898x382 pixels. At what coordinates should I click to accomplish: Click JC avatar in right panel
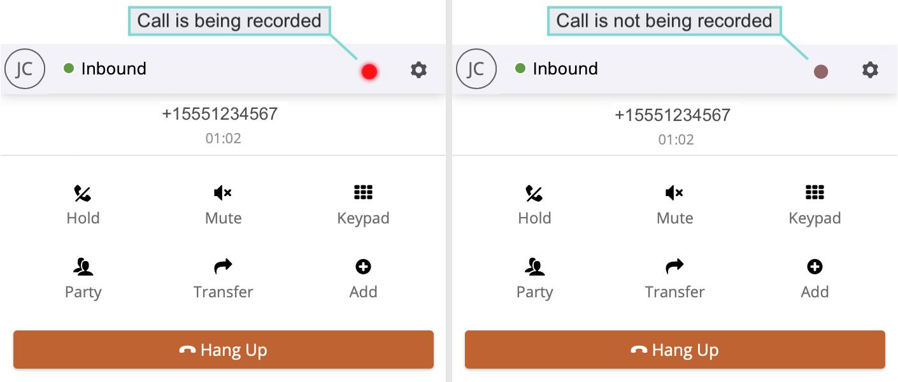pos(476,69)
